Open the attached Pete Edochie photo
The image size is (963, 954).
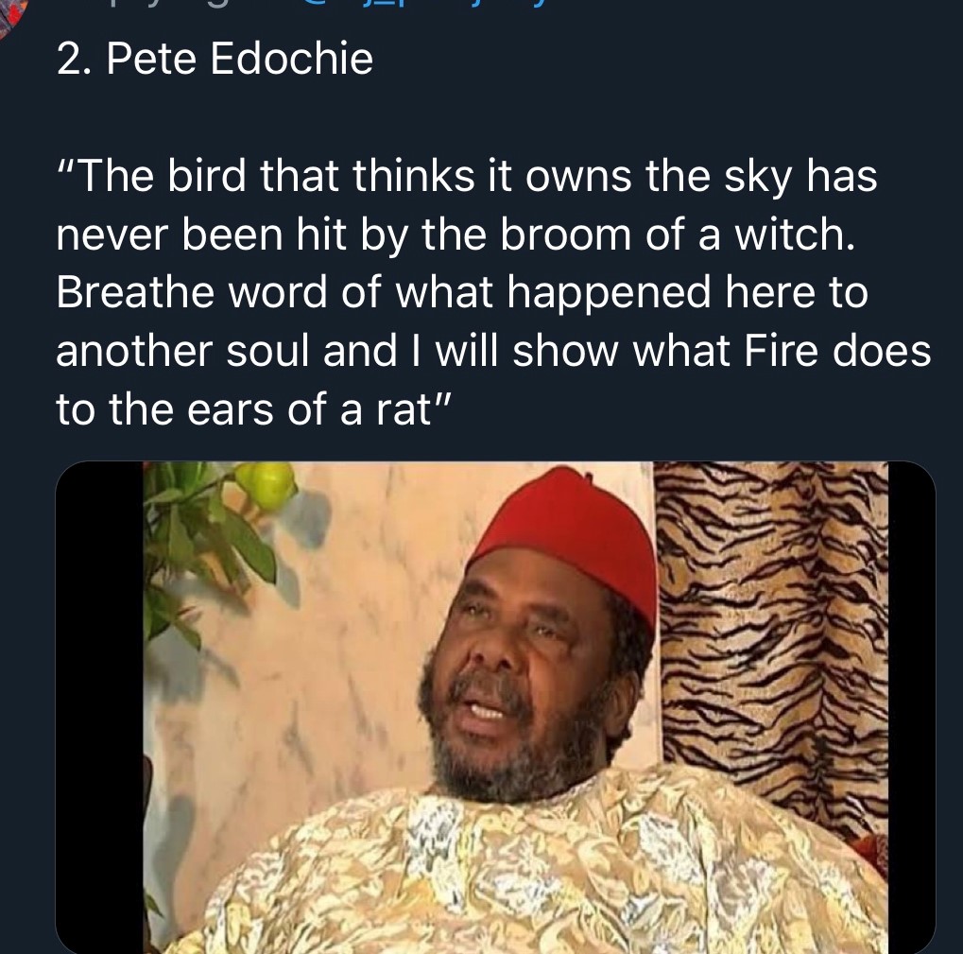coord(495,707)
